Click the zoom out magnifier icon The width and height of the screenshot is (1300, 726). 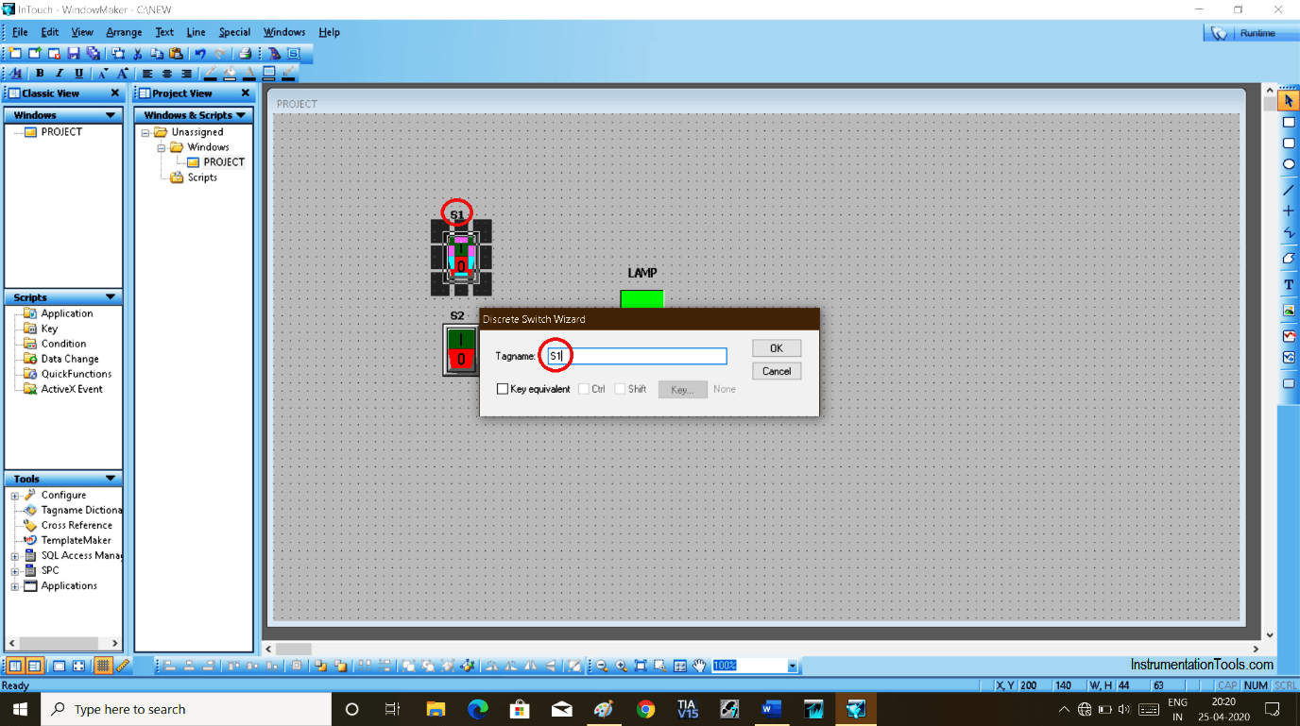[602, 666]
